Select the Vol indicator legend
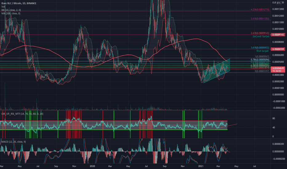Image resolution: width=287 pixels, height=169 pixels. pos(3,6)
